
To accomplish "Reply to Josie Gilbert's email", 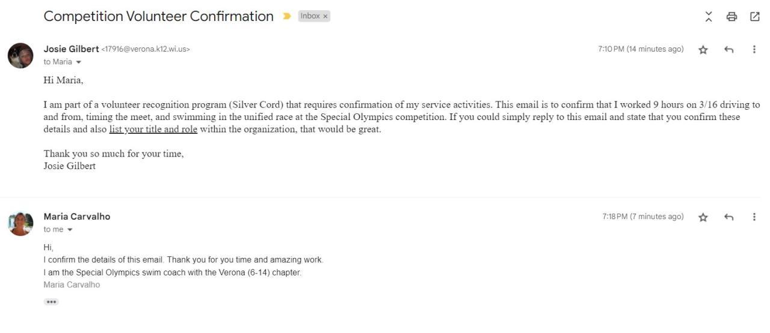I will pos(728,50).
